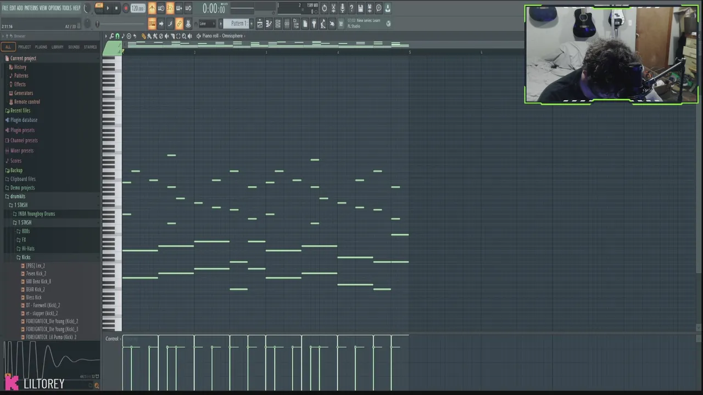The width and height of the screenshot is (703, 395).
Task: Toggle the metronome button
Action: click(x=152, y=8)
